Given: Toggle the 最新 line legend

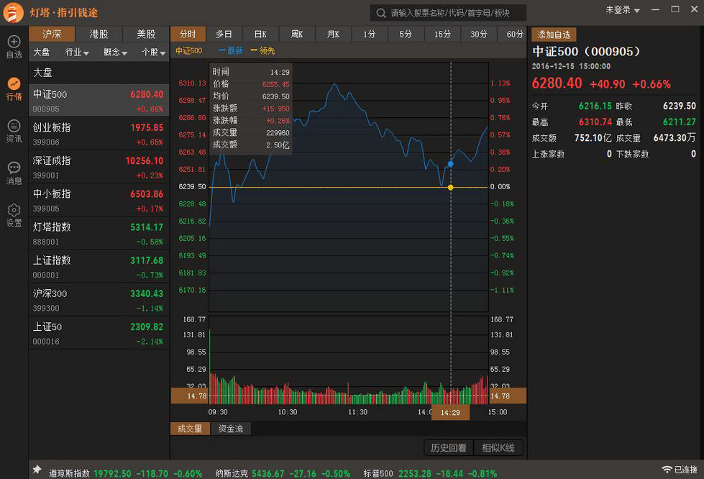Looking at the screenshot, I should 231,51.
